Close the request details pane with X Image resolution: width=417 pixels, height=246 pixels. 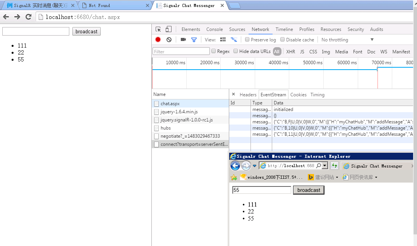click(x=233, y=94)
